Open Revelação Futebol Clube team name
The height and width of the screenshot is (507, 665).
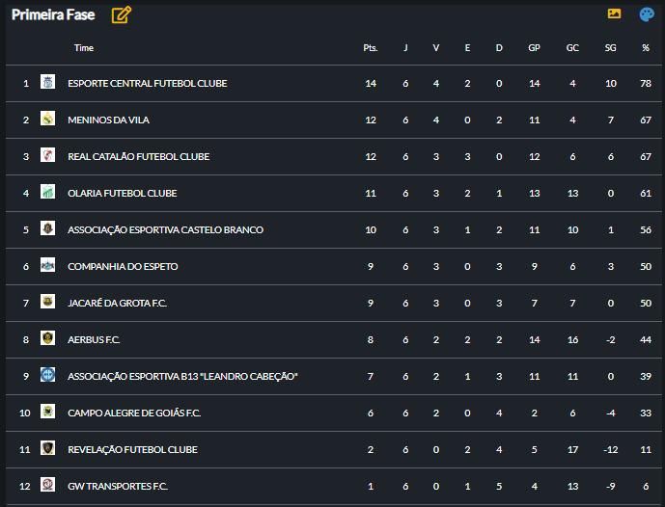click(132, 449)
